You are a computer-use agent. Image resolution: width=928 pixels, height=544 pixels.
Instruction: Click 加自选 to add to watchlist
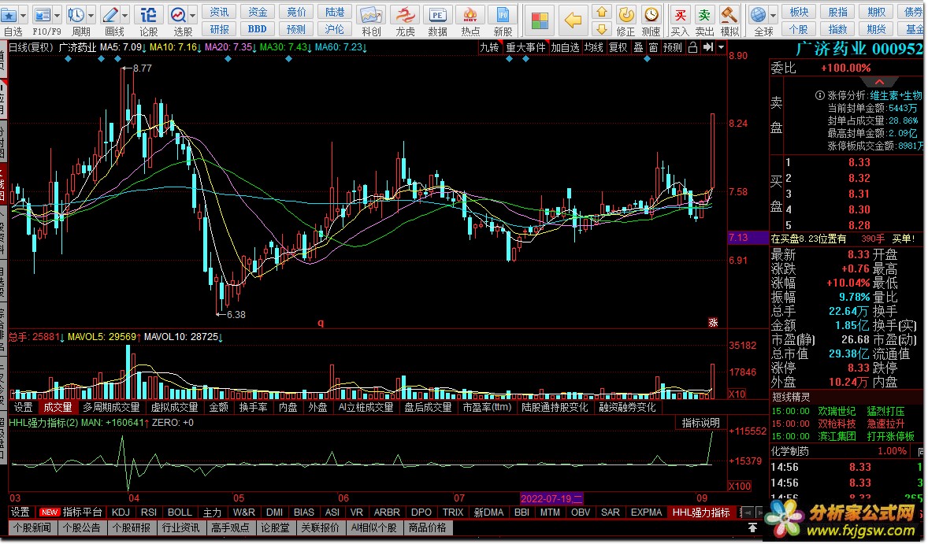(565, 47)
